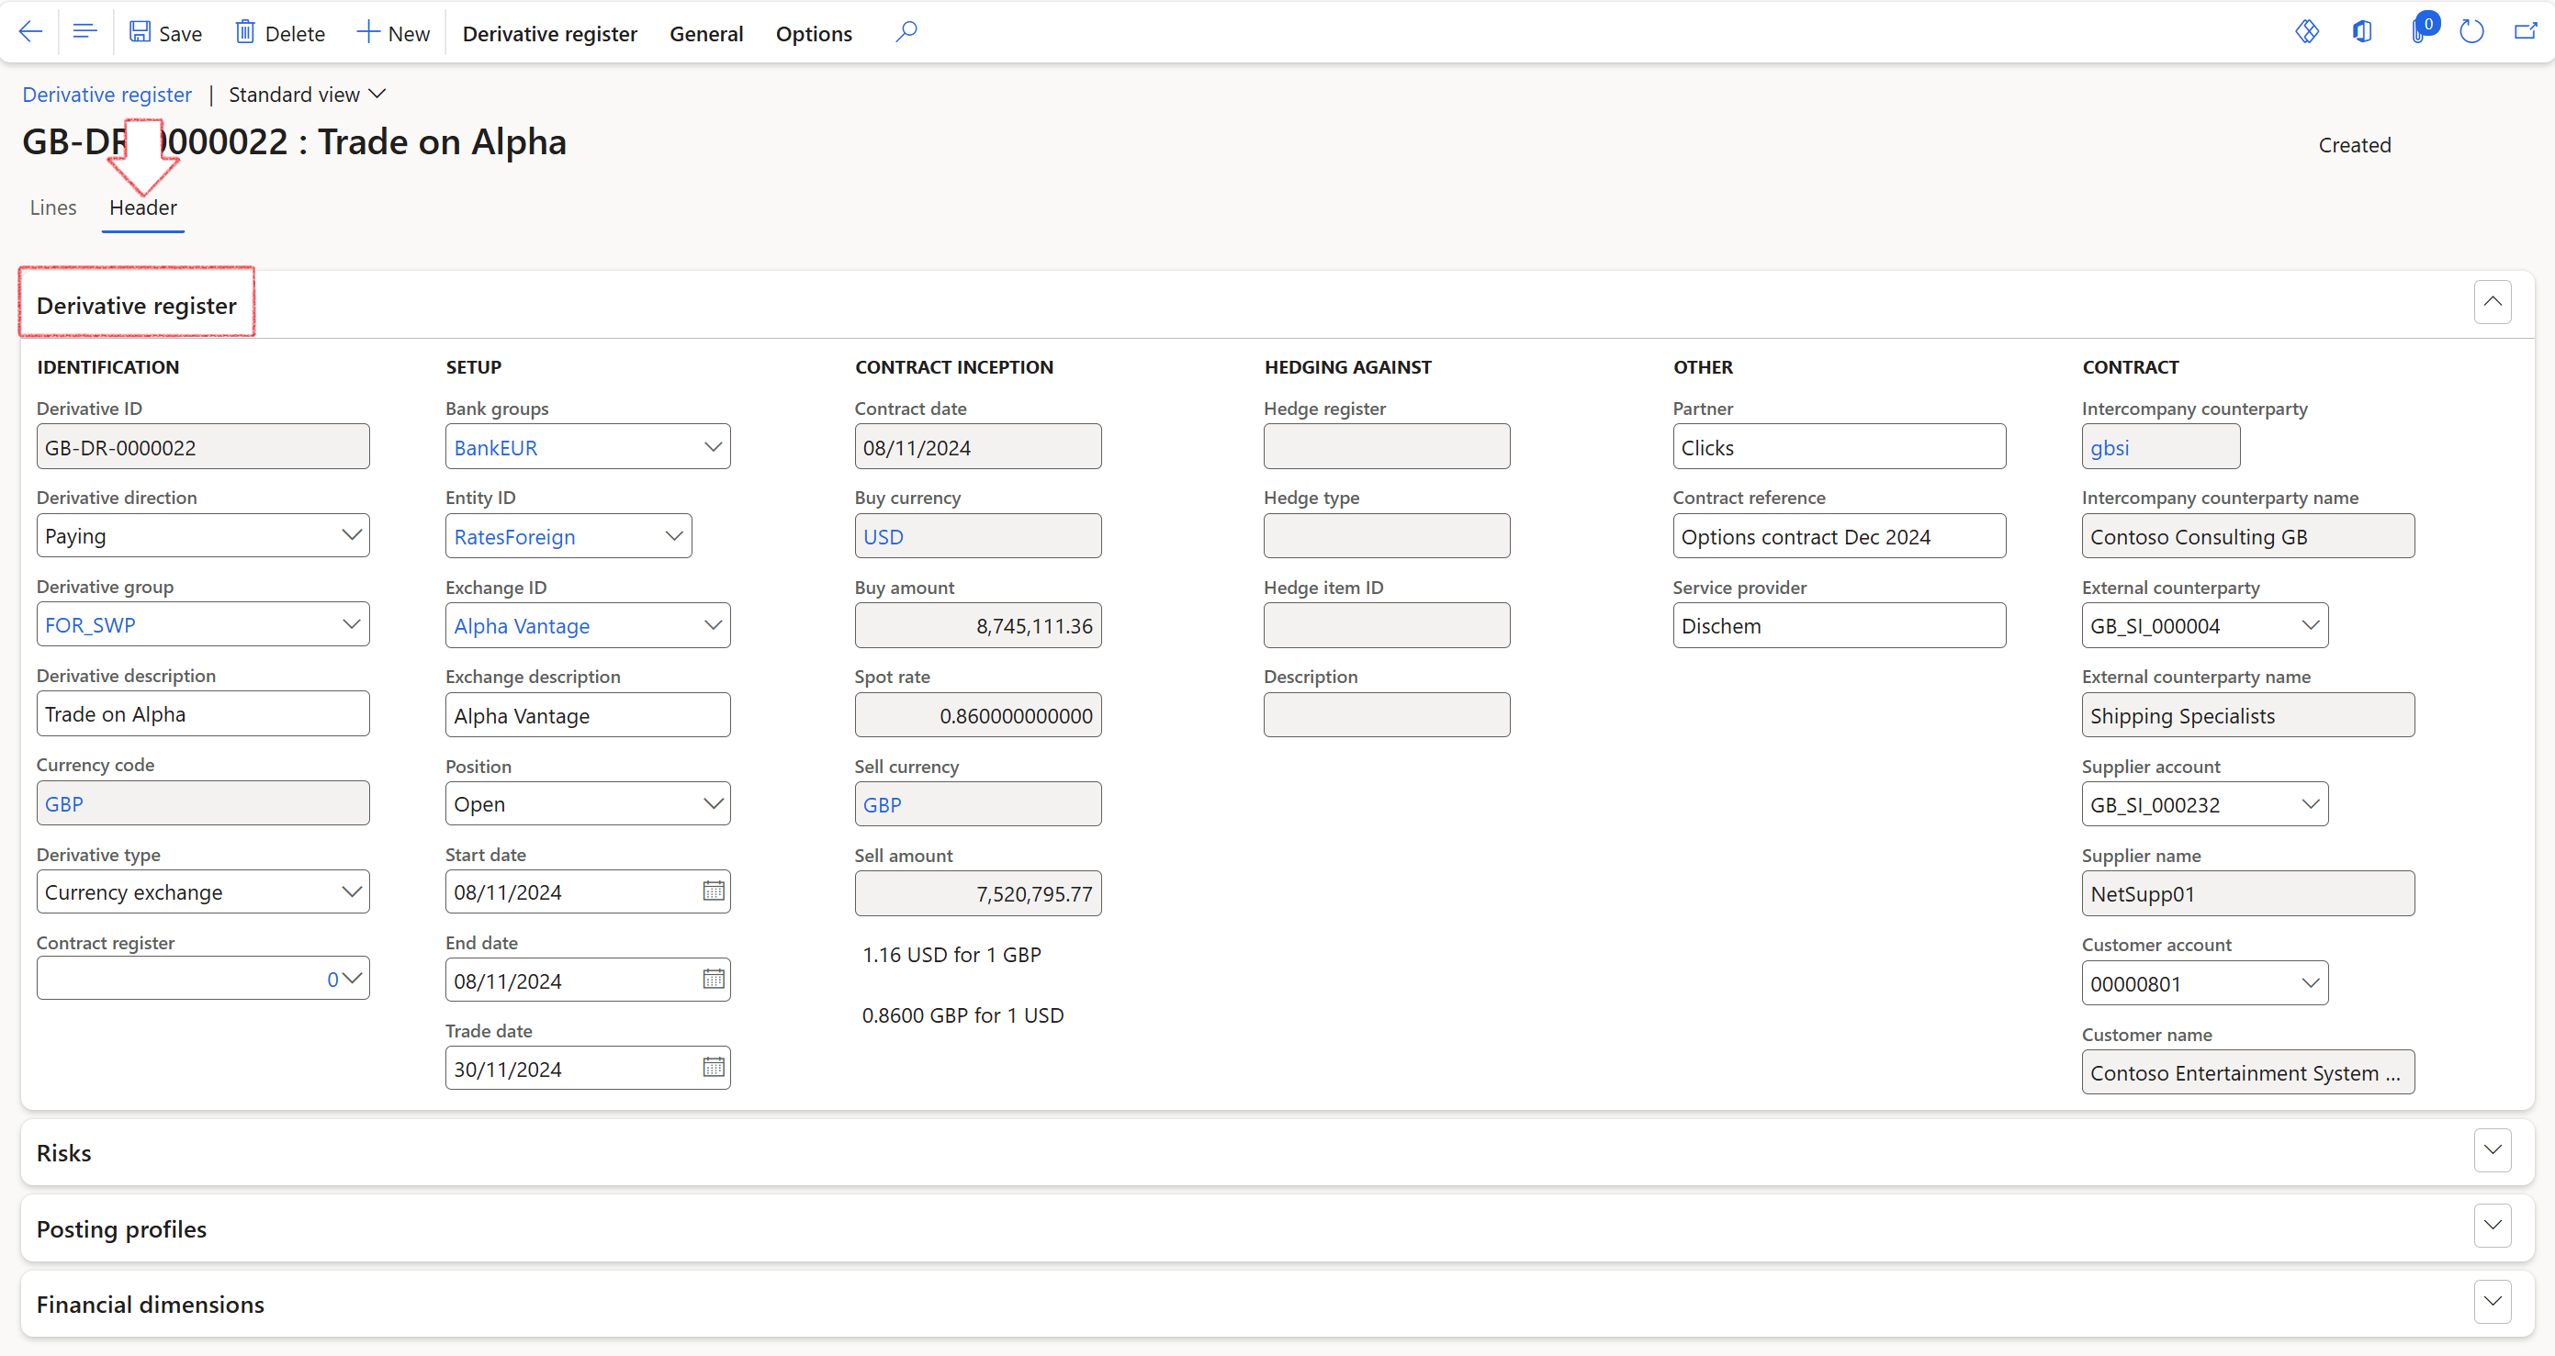Click the Exchange description field
2555x1356 pixels.
pyautogui.click(x=587, y=714)
